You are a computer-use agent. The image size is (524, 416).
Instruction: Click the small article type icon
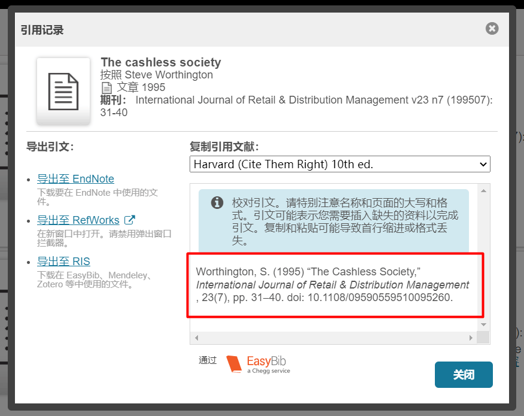[x=106, y=87]
